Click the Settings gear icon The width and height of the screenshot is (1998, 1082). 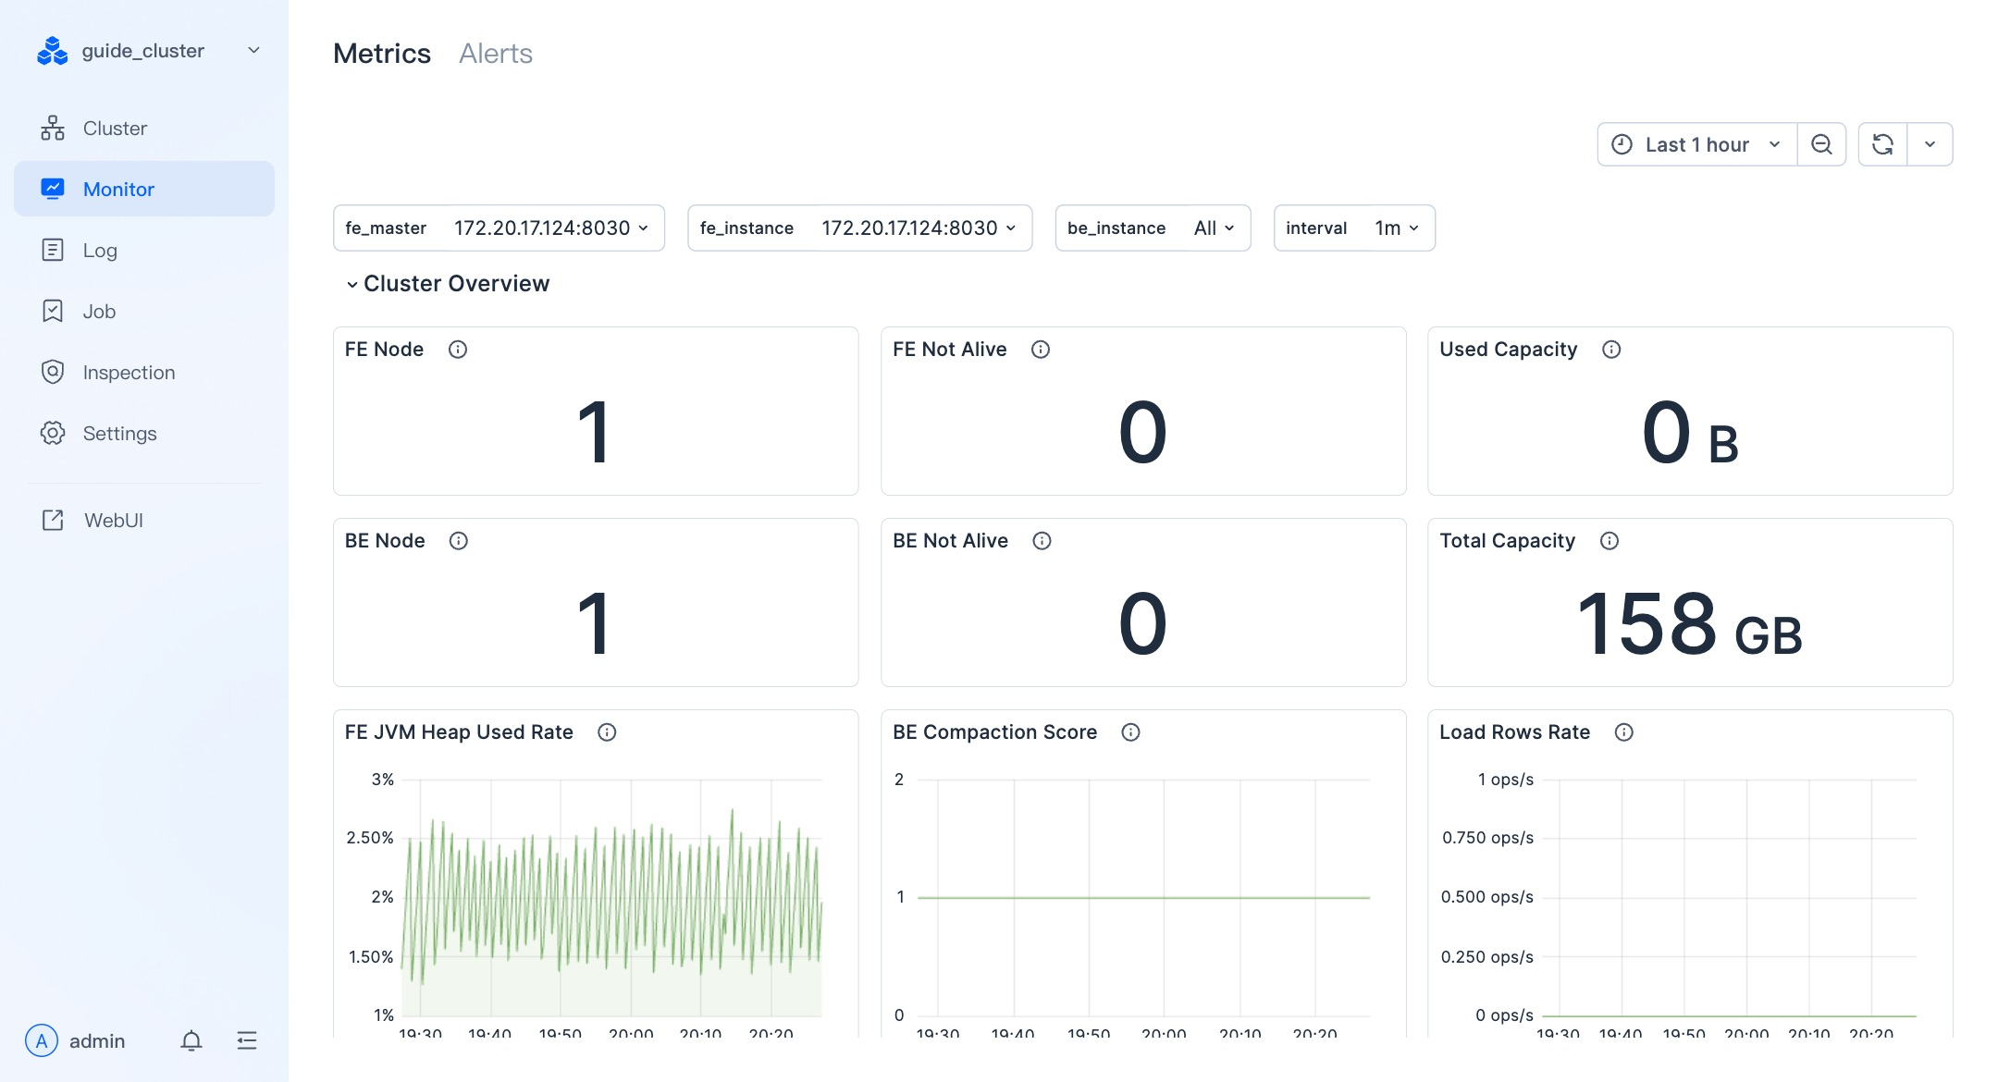point(53,433)
